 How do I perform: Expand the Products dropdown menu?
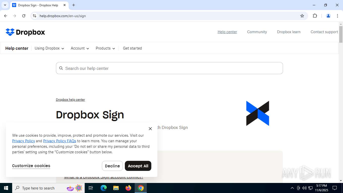[105, 48]
